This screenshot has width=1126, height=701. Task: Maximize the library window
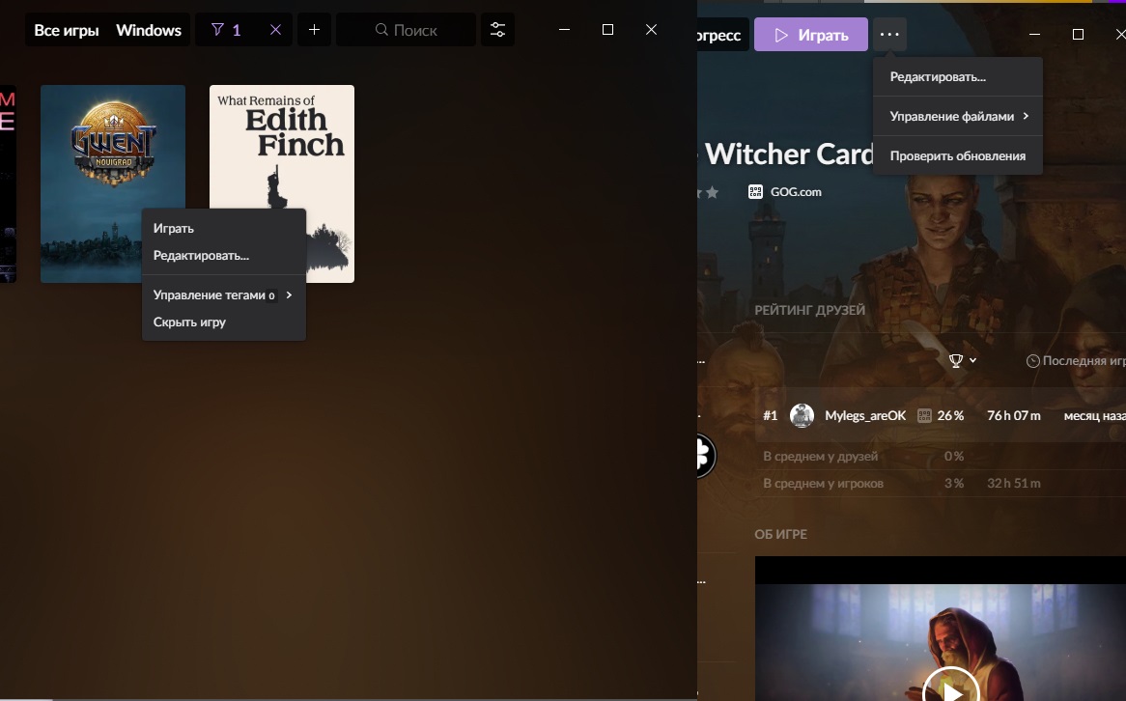pos(607,29)
